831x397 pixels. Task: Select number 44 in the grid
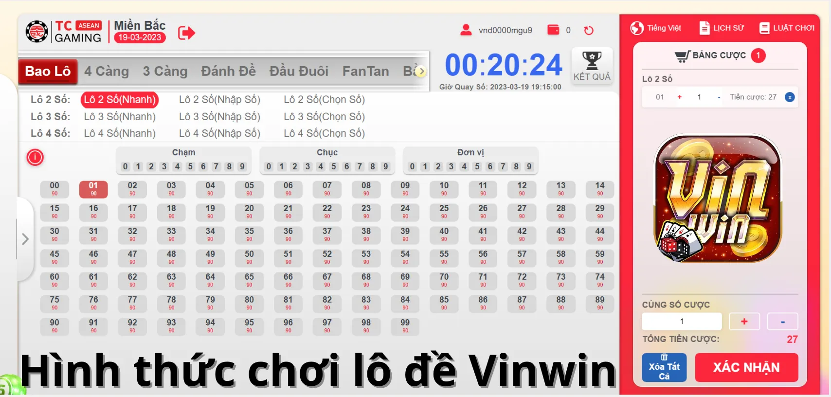pyautogui.click(x=600, y=235)
